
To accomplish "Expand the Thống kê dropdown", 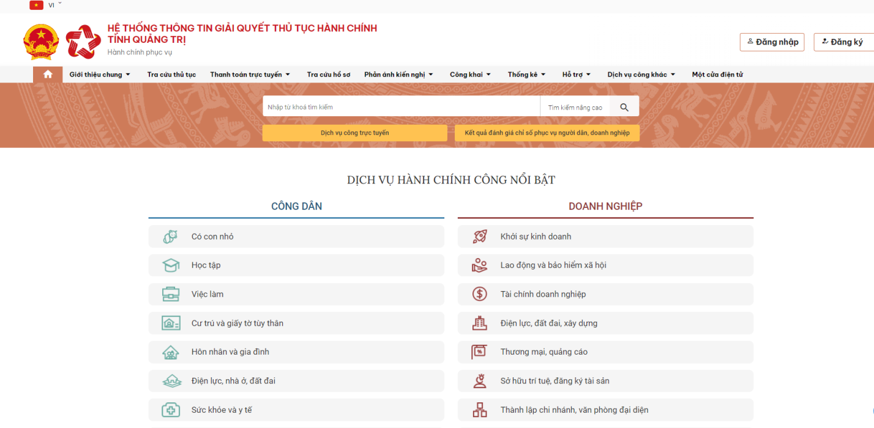I will pos(526,75).
